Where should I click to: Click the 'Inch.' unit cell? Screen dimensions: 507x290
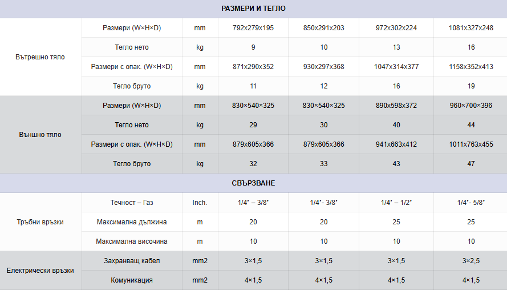point(200,203)
